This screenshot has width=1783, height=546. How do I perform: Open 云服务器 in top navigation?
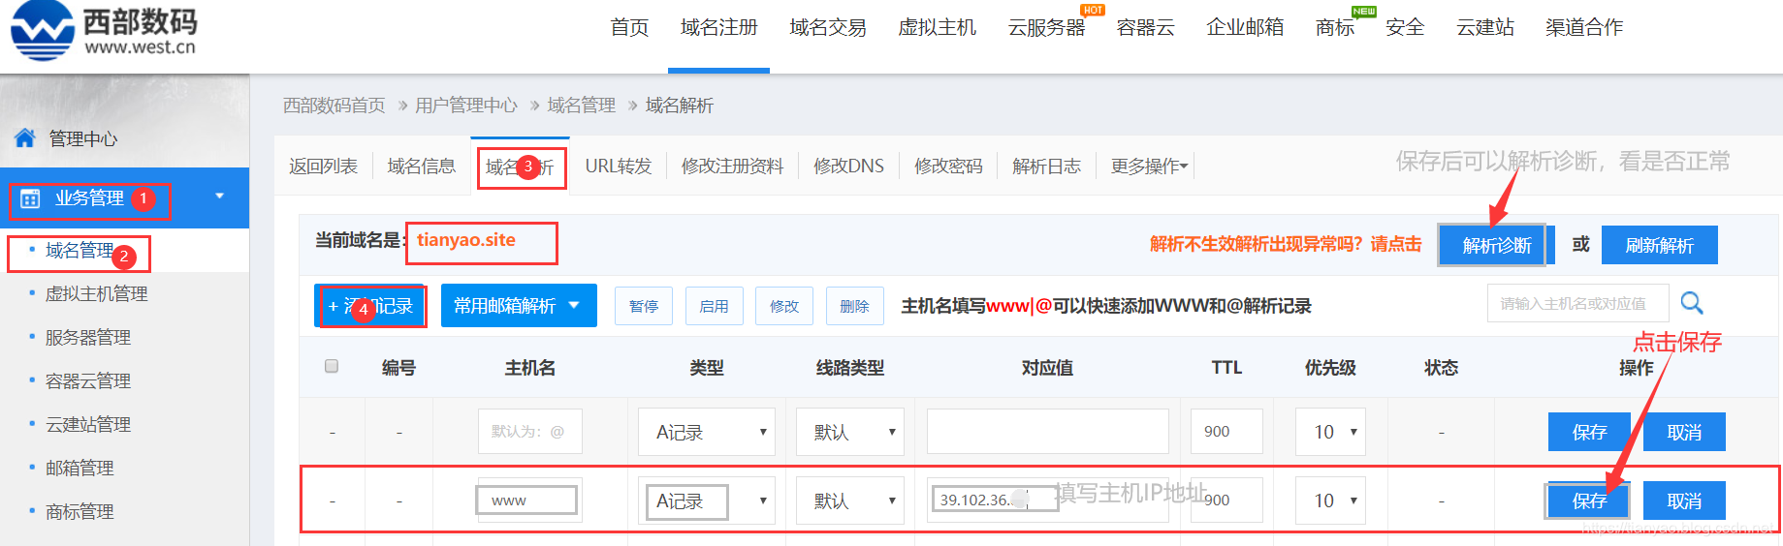(x=1046, y=27)
